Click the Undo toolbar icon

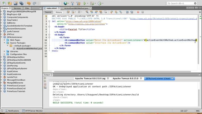pyautogui.click(x=29, y=3)
